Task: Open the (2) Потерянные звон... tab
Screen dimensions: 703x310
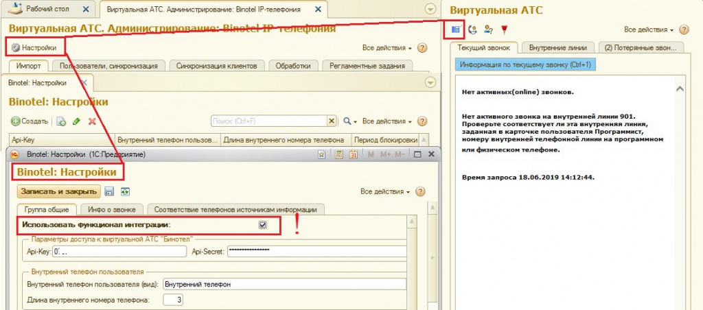Action: [x=641, y=47]
